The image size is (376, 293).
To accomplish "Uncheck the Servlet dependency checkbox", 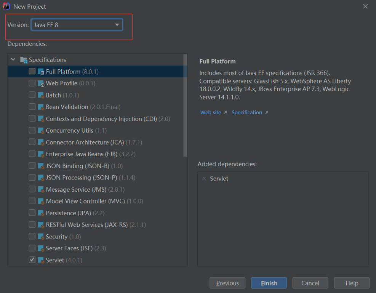I will (32, 260).
